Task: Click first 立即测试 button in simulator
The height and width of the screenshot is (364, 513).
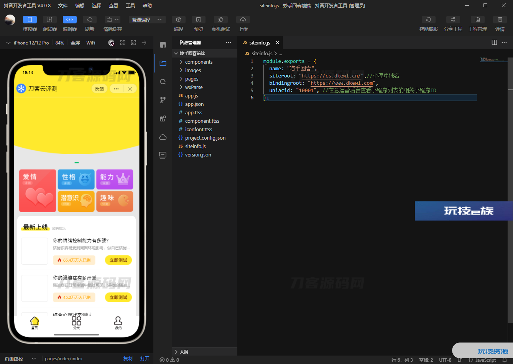Action: click(118, 260)
